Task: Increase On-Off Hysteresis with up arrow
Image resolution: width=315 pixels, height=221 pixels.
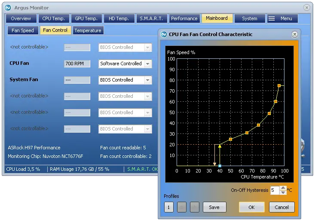Action: pyautogui.click(x=283, y=188)
